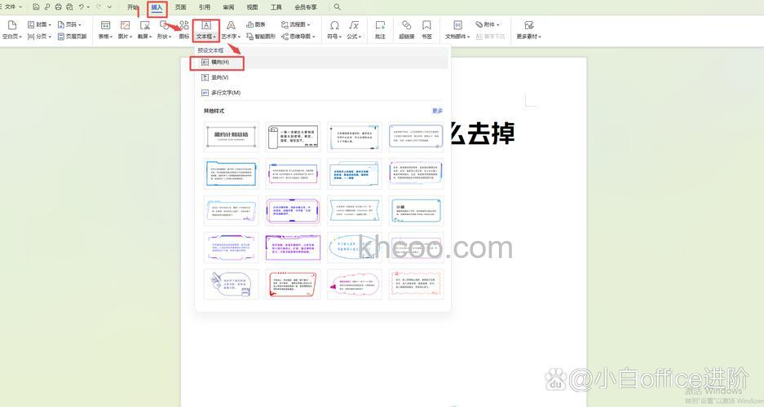The height and width of the screenshot is (407, 764).
Task: Switch to the 页面 tab
Action: (x=181, y=7)
